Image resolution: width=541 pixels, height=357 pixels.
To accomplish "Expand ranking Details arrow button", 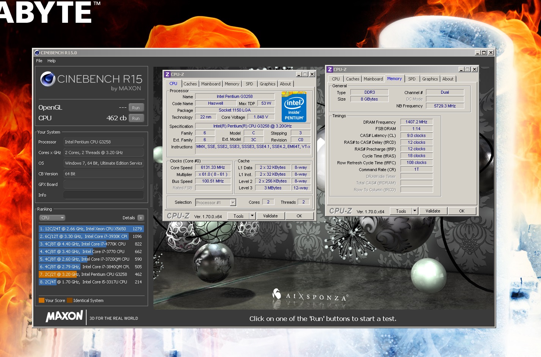I will click(140, 218).
